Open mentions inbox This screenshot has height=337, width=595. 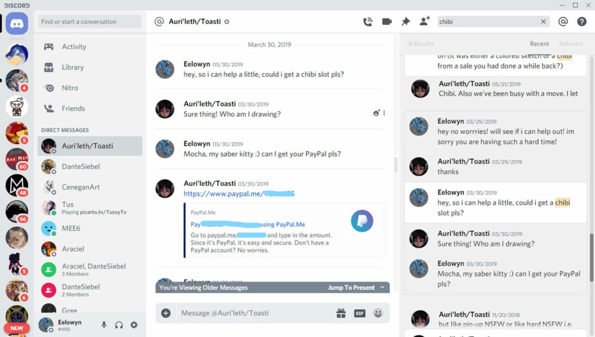tap(563, 21)
